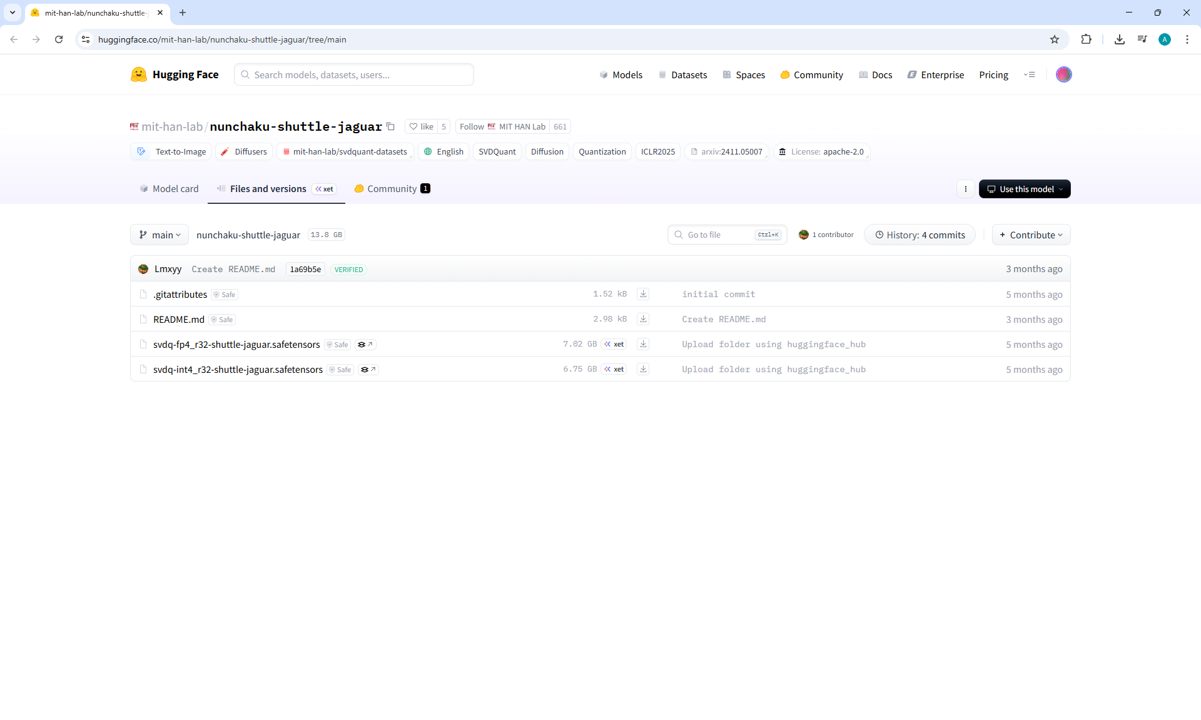Open pointer details for svdq-fp4 safetensors
The width and height of the screenshot is (1201, 720).
tap(365, 345)
